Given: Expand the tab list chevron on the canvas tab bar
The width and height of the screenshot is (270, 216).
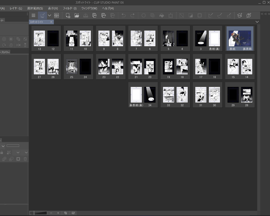Looking at the screenshot, I should click(x=257, y=22).
